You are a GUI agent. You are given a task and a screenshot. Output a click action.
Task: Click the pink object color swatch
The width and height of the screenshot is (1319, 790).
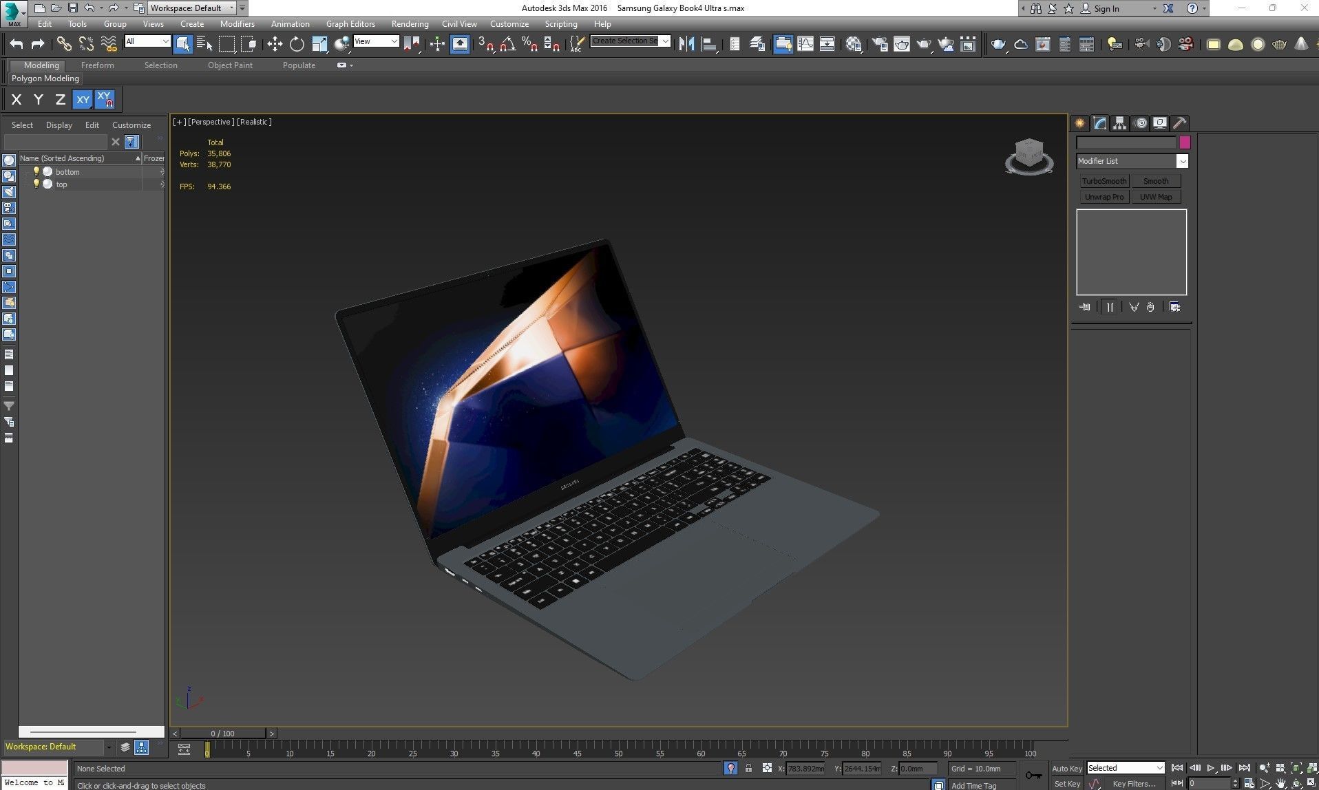point(1185,142)
